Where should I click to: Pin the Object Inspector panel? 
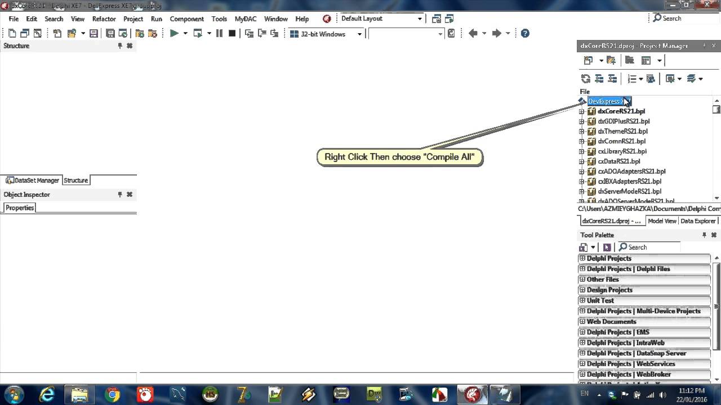(120, 195)
